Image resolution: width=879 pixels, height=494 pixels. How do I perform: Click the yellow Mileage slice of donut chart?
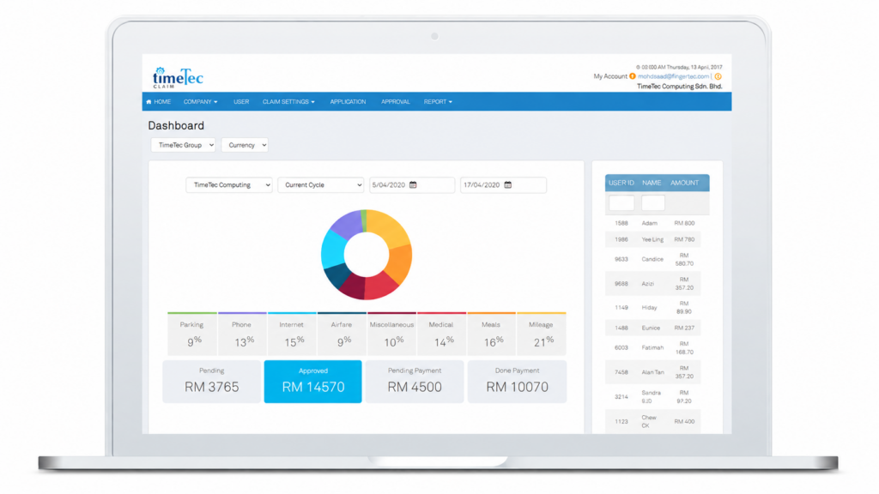(389, 227)
